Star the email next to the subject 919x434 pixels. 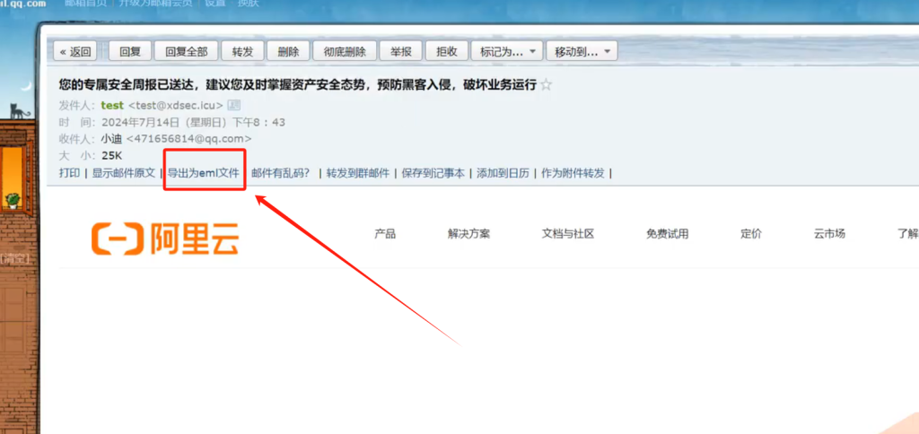click(x=546, y=85)
